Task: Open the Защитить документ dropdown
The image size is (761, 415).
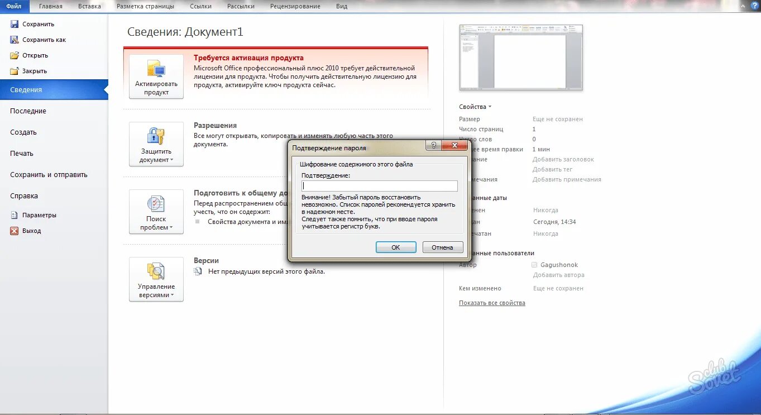Action: pos(156,144)
